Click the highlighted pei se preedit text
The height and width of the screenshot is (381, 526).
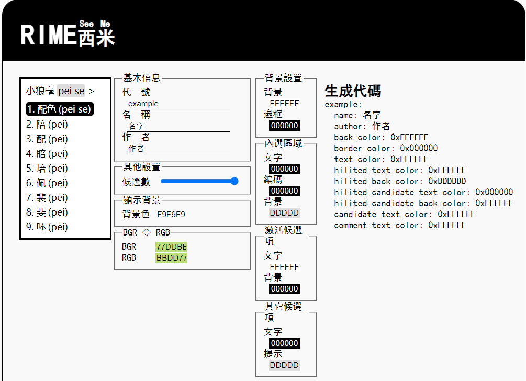coord(71,91)
